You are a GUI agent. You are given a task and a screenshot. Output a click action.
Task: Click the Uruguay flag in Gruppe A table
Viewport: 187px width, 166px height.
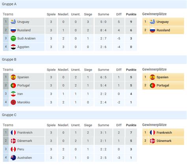(x=13, y=22)
